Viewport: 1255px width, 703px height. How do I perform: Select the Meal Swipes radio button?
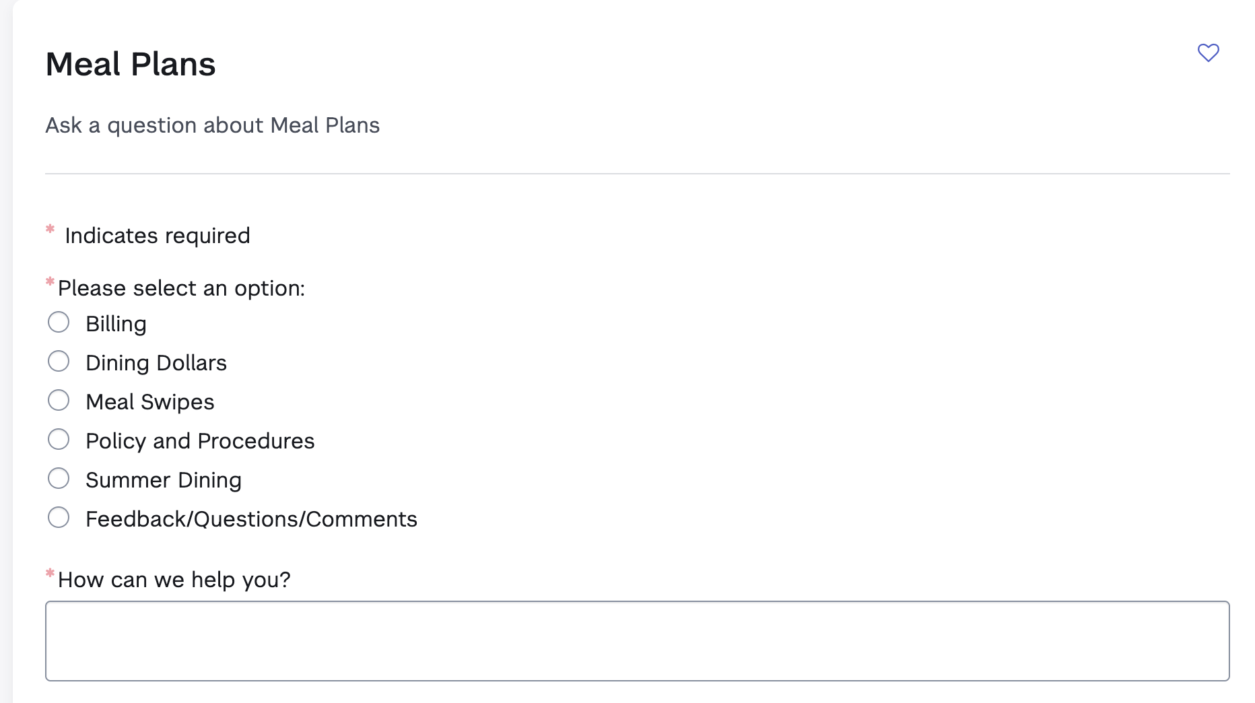coord(59,401)
